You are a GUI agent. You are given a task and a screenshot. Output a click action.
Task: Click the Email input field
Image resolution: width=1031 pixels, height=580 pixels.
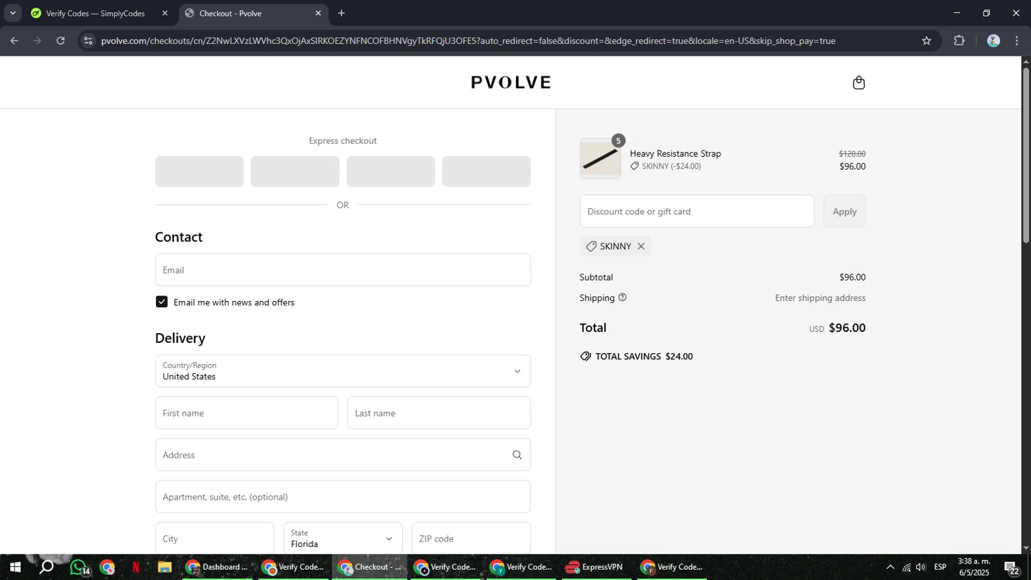[x=343, y=270]
